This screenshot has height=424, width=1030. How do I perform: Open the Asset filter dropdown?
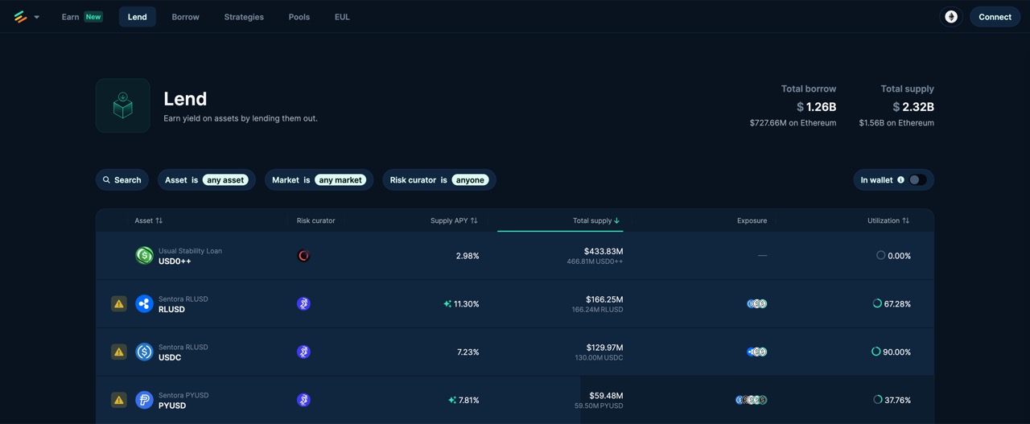[206, 180]
